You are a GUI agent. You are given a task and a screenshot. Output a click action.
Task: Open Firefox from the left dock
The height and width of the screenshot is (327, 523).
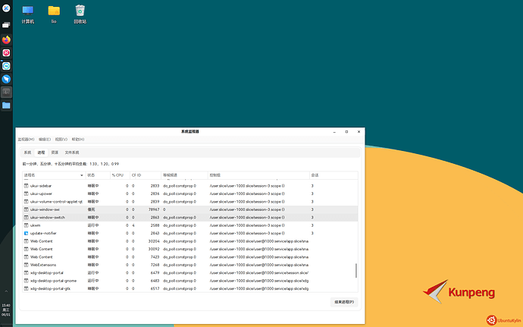pyautogui.click(x=6, y=39)
